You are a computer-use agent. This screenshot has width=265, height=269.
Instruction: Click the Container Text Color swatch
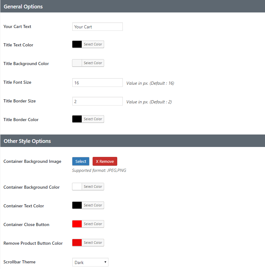coord(77,205)
